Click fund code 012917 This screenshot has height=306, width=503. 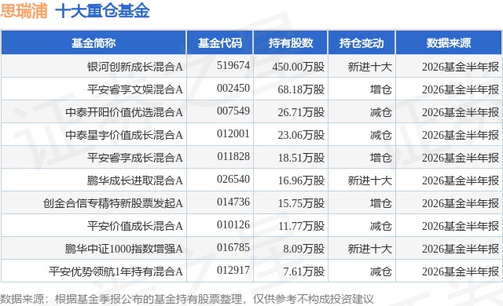pyautogui.click(x=233, y=270)
